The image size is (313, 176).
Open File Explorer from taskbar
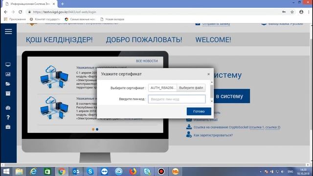(19, 172)
